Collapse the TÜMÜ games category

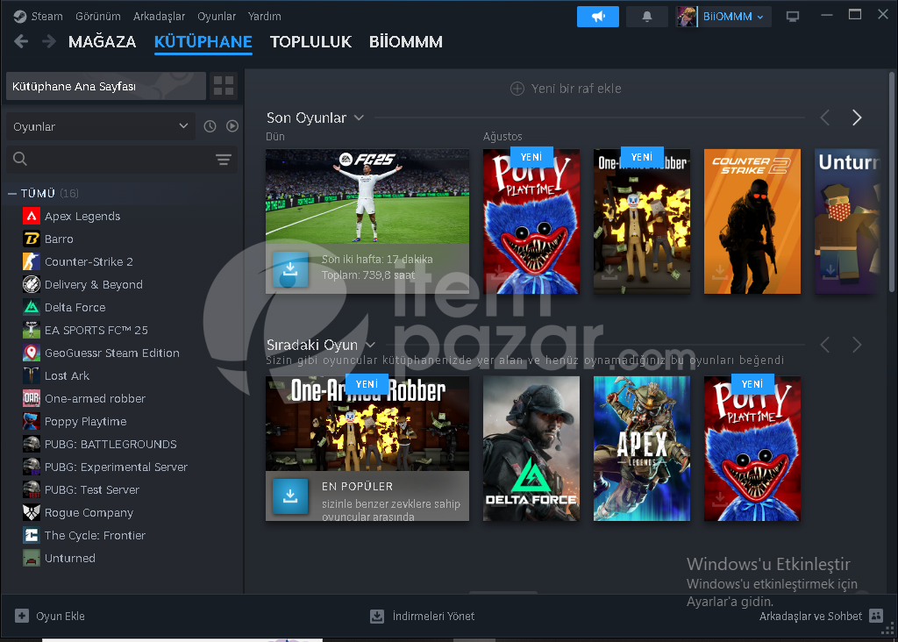click(12, 194)
